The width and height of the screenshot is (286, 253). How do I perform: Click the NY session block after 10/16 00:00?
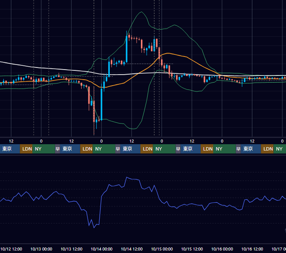(x=224, y=149)
